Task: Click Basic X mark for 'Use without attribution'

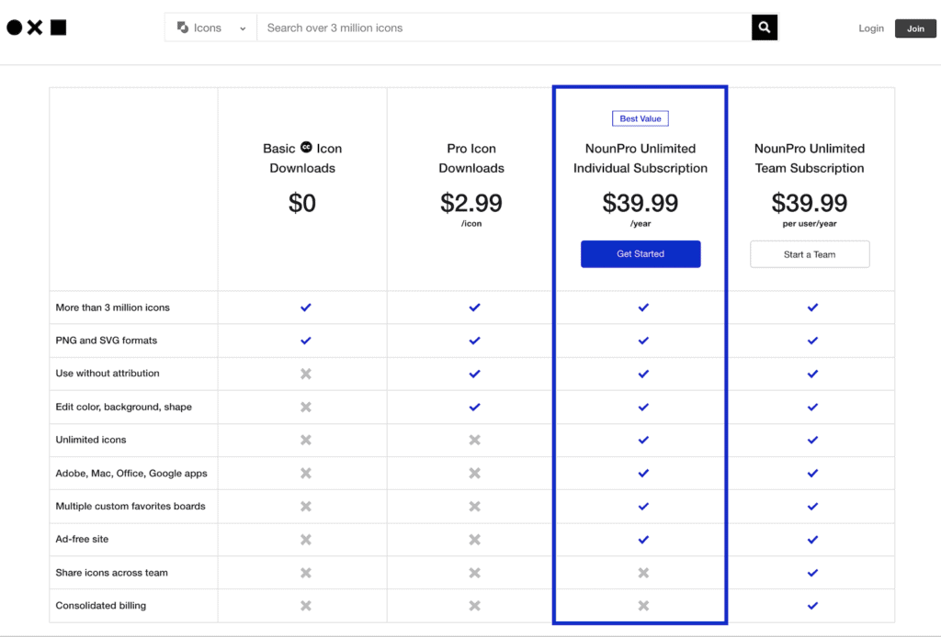Action: click(x=306, y=374)
